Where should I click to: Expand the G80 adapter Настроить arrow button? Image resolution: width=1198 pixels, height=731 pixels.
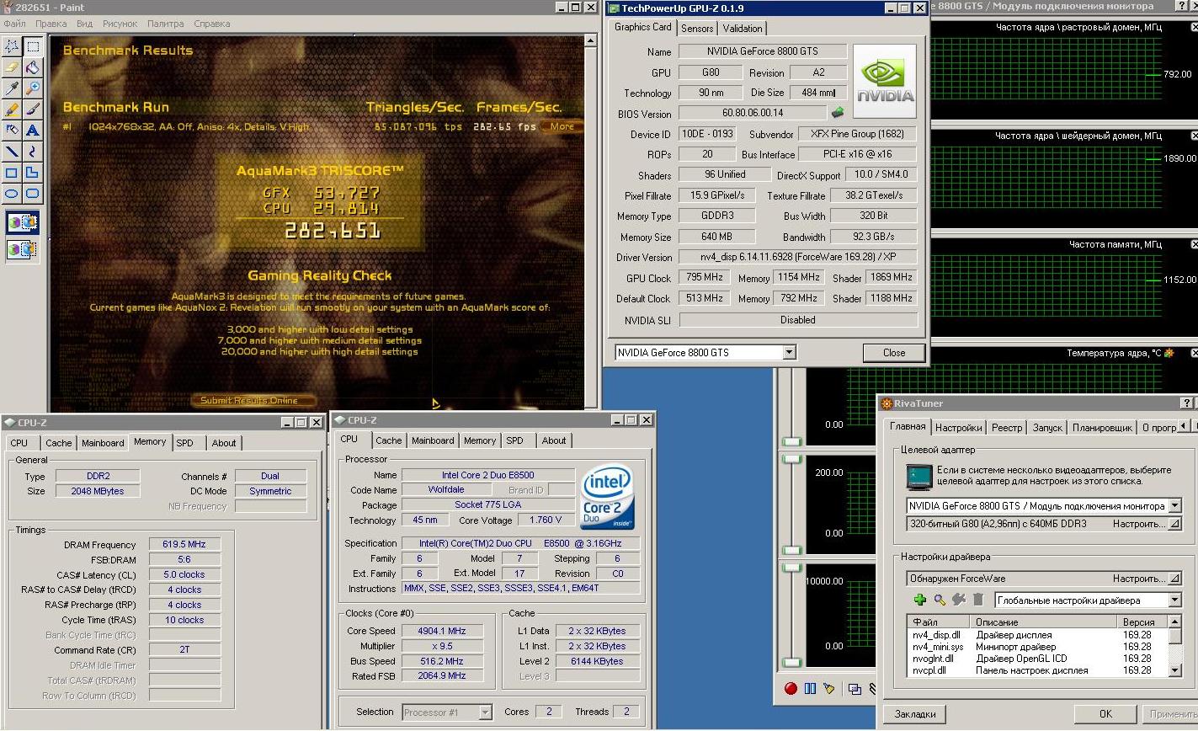click(x=1175, y=524)
